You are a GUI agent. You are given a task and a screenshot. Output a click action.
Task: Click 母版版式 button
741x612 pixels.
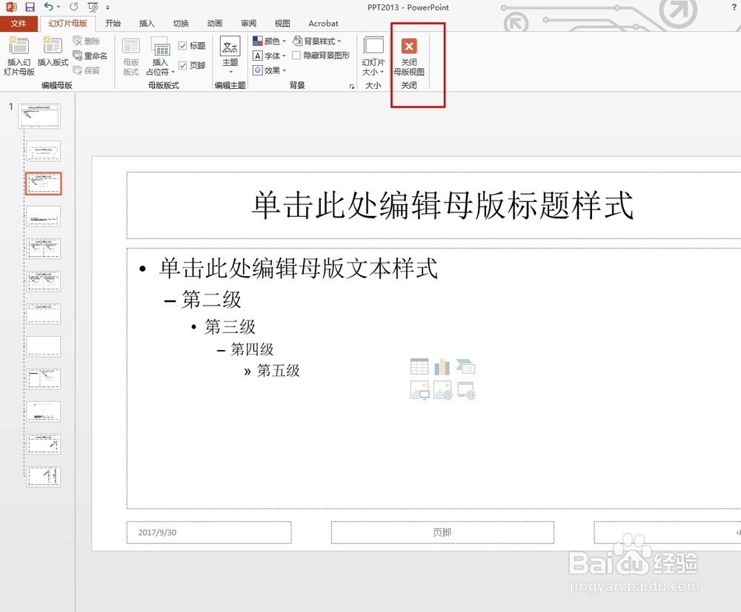point(131,56)
